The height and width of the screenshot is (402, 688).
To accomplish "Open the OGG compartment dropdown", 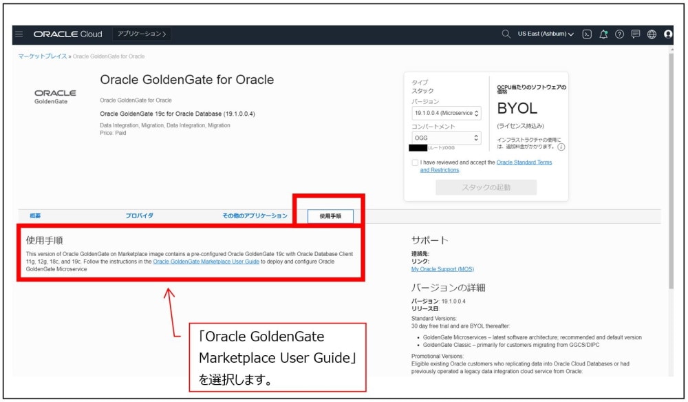I will click(447, 138).
